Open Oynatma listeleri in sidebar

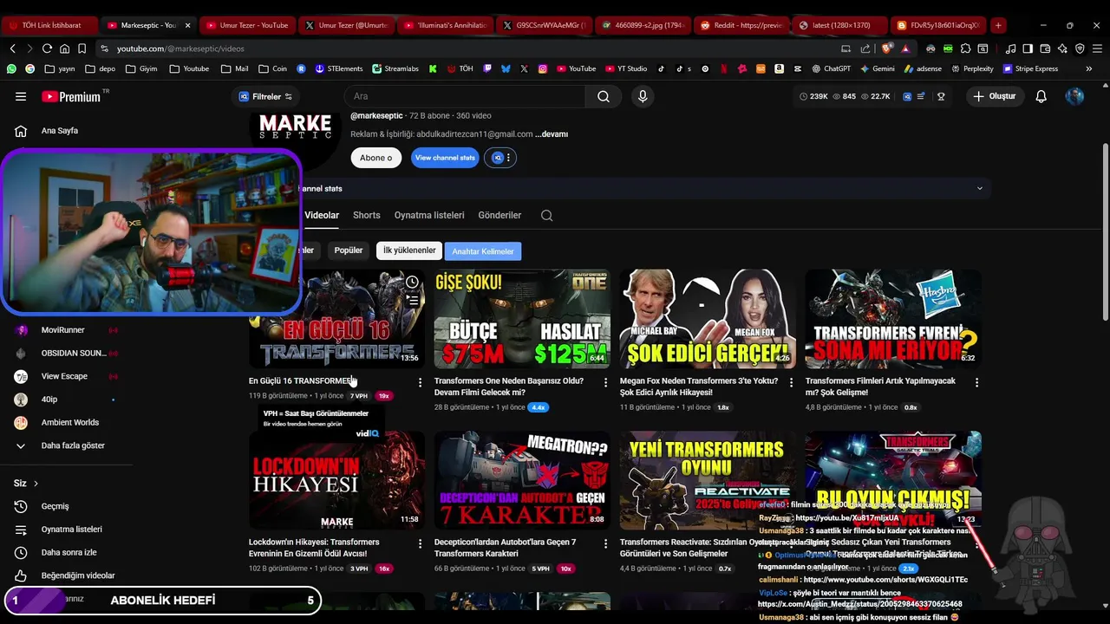point(71,530)
